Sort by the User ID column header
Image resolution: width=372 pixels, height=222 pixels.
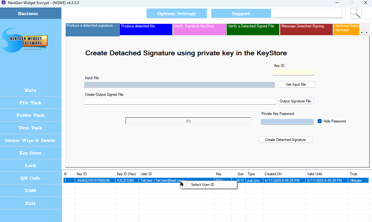pyautogui.click(x=176, y=174)
